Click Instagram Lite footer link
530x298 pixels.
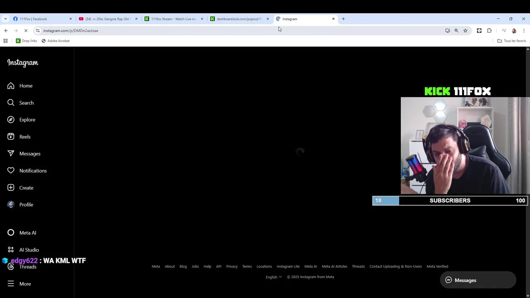288,267
